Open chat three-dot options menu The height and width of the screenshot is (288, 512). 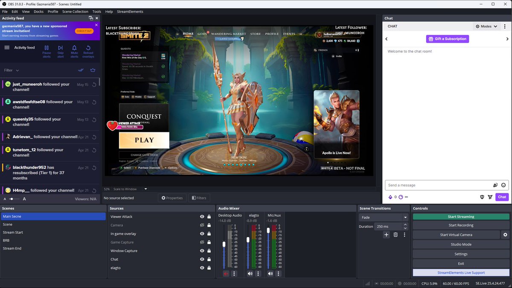pyautogui.click(x=505, y=26)
